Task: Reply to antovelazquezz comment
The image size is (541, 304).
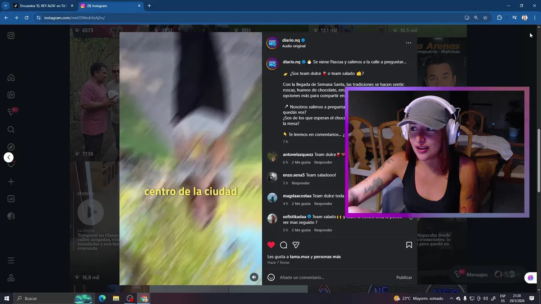Action: click(x=323, y=163)
